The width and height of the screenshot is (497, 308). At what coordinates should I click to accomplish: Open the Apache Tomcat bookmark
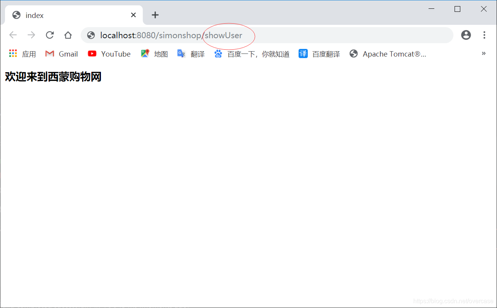[388, 54]
